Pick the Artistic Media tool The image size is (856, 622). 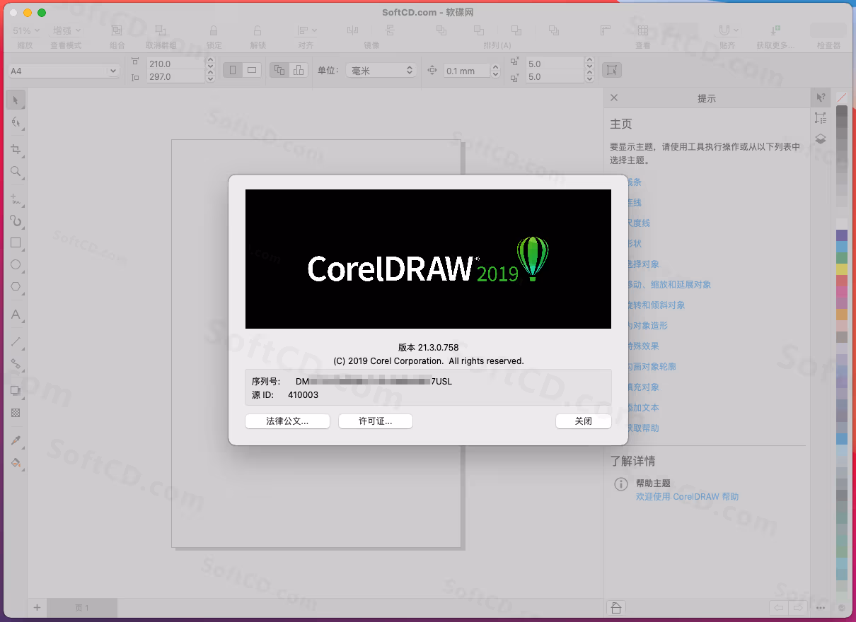coord(16,221)
